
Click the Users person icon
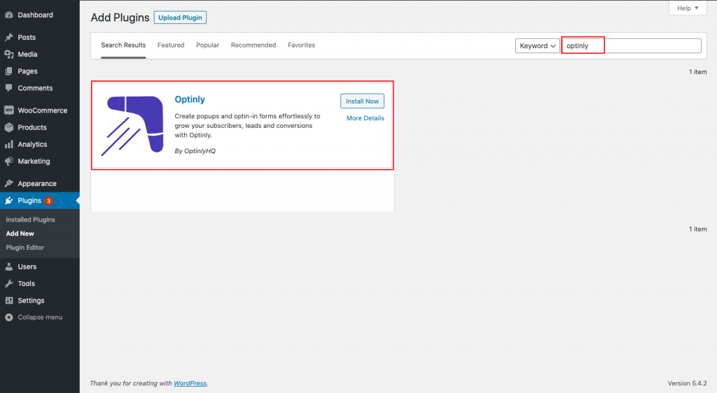(x=8, y=266)
